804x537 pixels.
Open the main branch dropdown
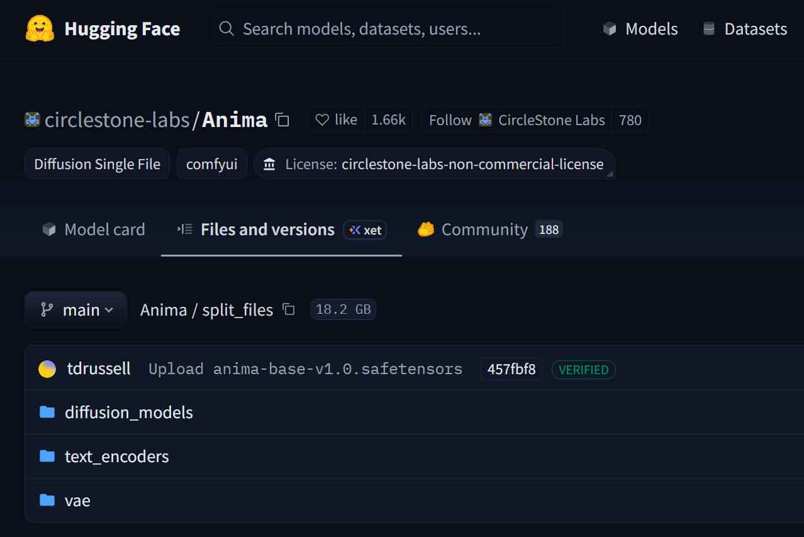[75, 309]
